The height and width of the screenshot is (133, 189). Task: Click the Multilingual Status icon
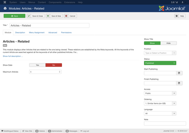click(3, 131)
